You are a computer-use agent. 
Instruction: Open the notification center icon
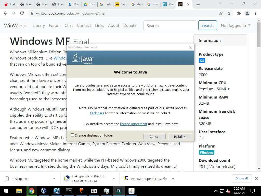[x=253, y=191]
